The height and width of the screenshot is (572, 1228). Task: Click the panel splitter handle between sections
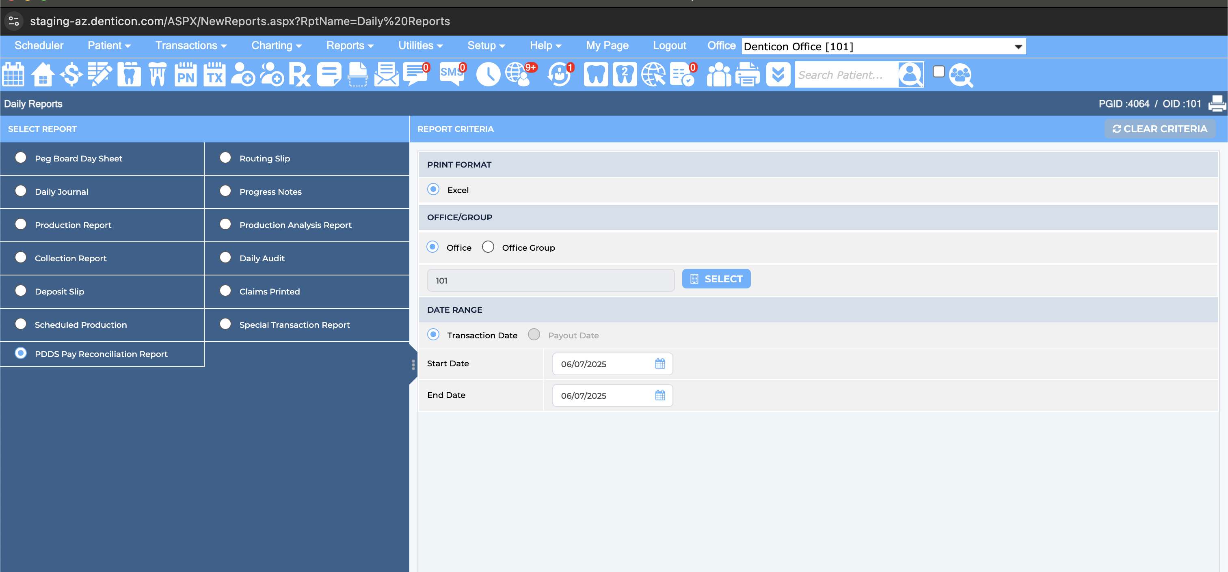pos(413,365)
